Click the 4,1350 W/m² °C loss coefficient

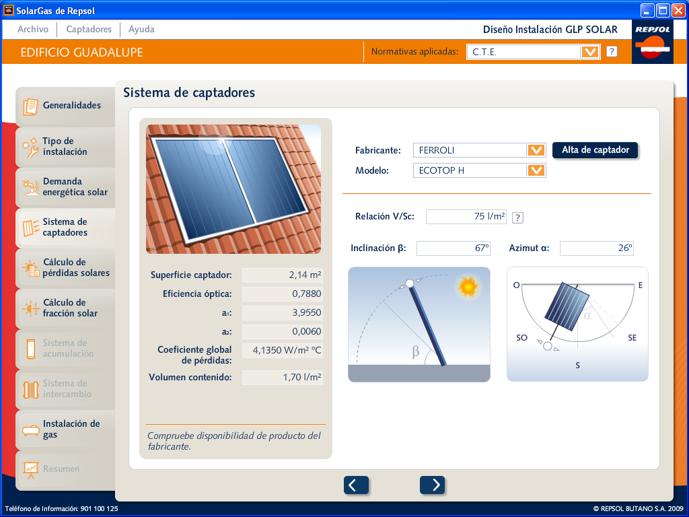[x=283, y=351]
